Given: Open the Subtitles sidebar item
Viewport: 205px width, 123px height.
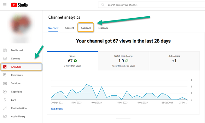Looking at the screenshot, I should click(x=21, y=83).
